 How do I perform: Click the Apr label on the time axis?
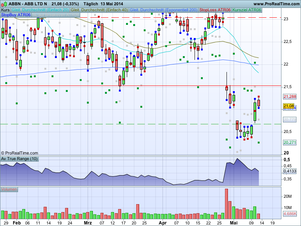pyautogui.click(x=163, y=223)
